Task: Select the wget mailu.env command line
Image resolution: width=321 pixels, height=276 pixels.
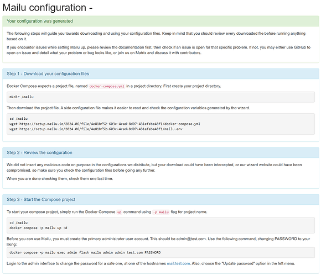Action: pos(96,129)
